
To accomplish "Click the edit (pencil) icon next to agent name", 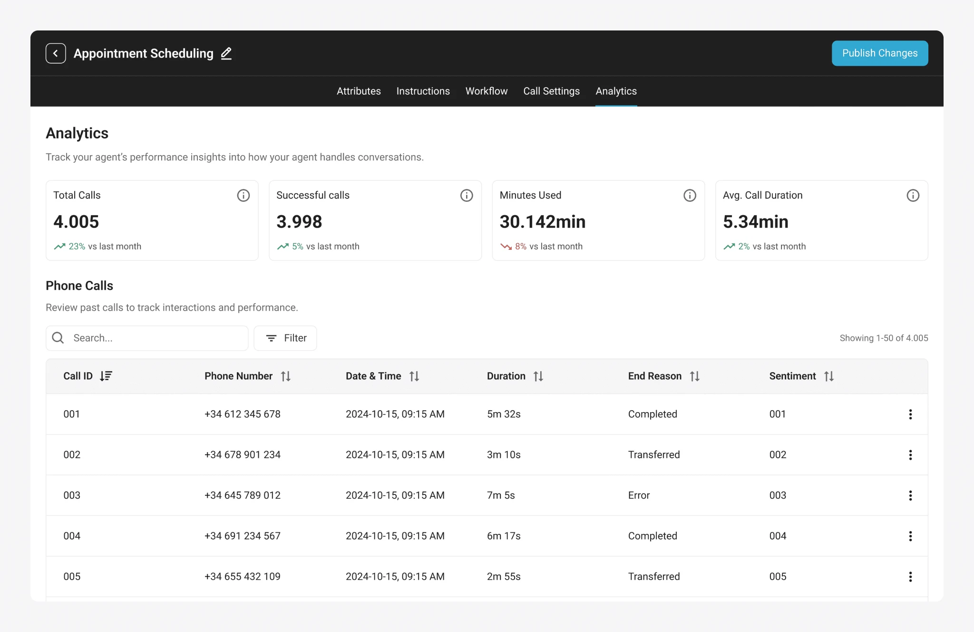I will tap(226, 53).
